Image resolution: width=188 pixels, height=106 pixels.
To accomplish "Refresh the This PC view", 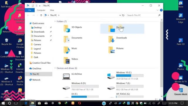I will point(123,15).
